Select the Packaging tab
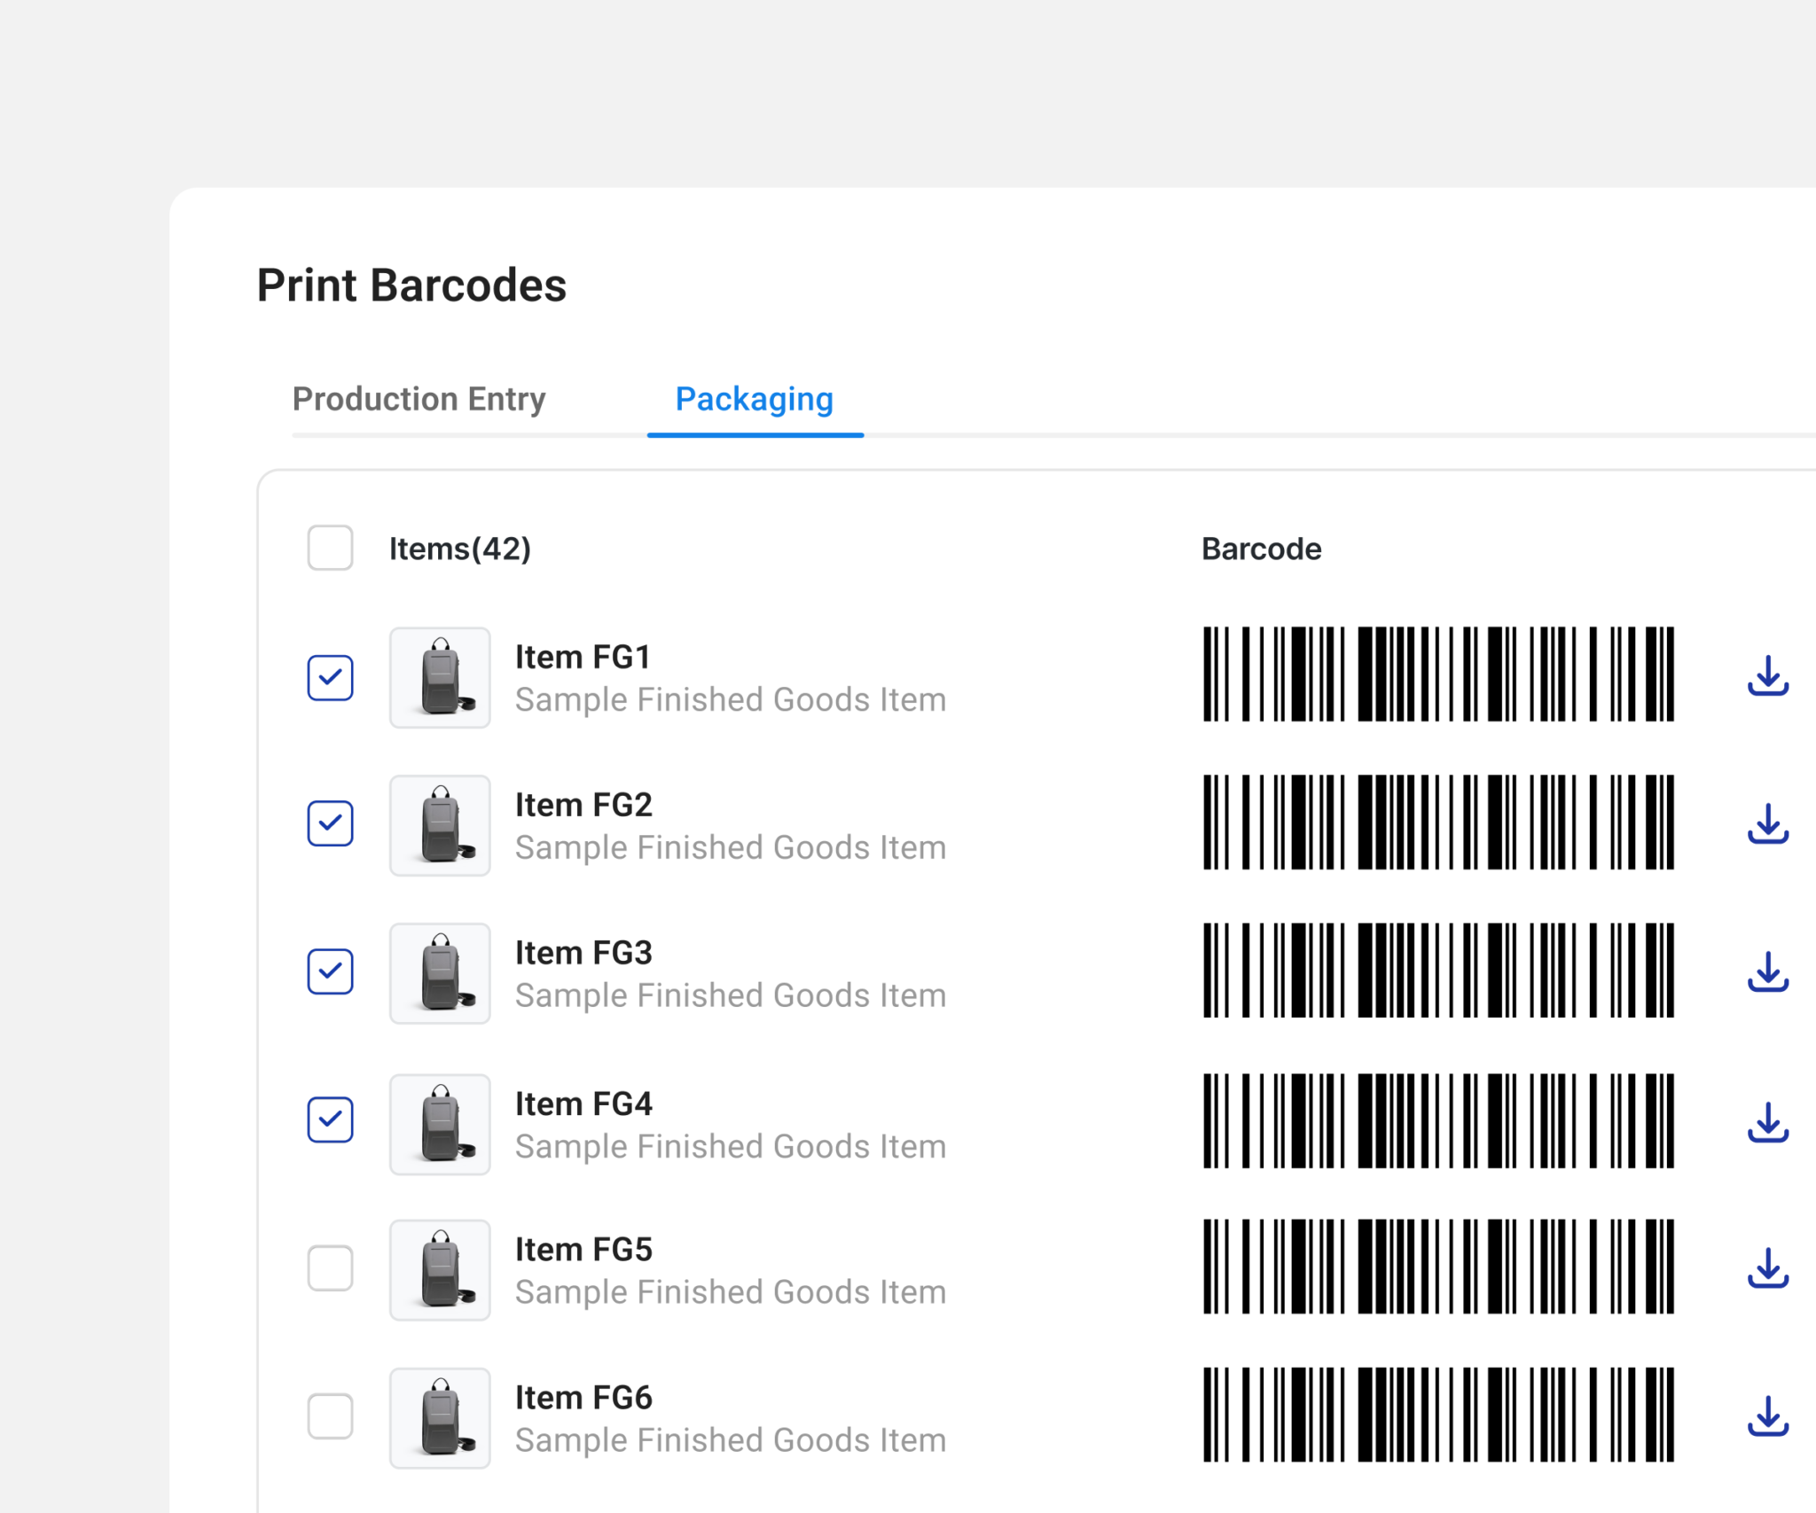The height and width of the screenshot is (1513, 1816). tap(754, 399)
